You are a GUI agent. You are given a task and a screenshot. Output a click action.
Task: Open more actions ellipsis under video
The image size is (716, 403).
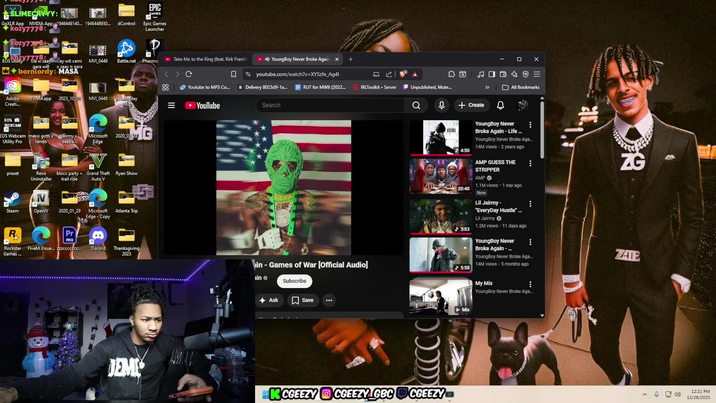pos(329,300)
